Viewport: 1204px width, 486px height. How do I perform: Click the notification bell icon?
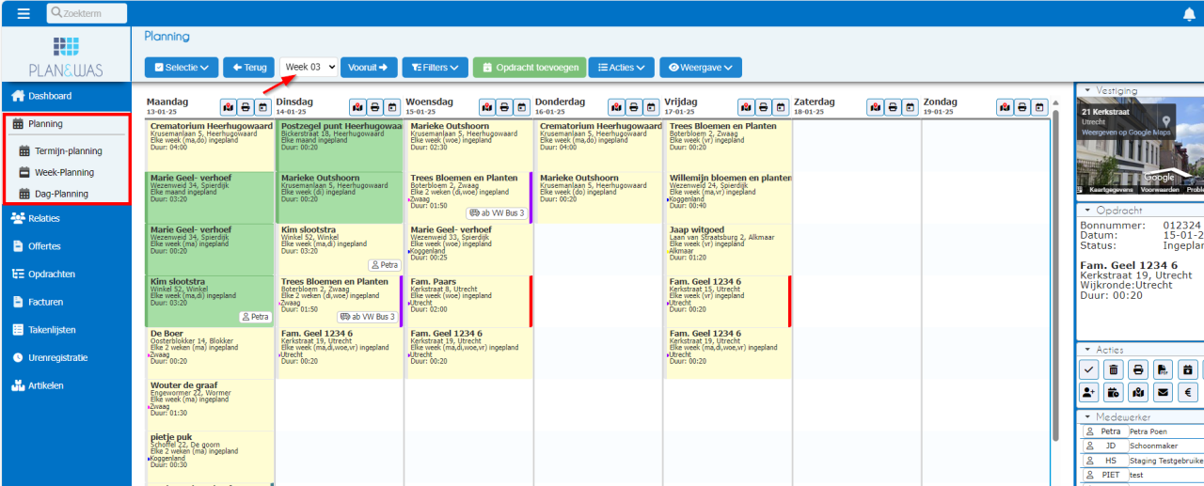(1189, 14)
